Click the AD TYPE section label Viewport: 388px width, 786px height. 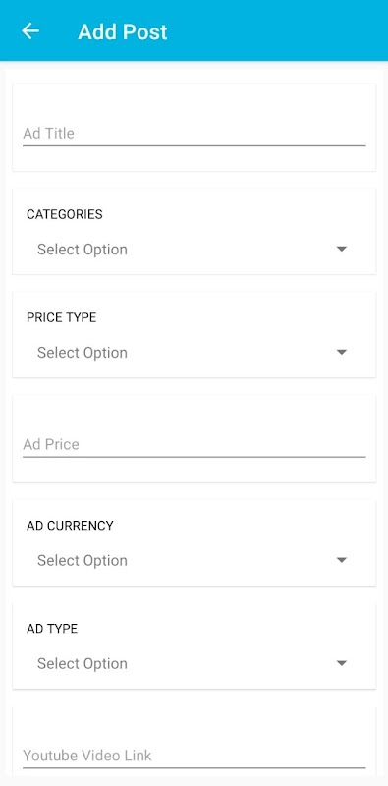click(x=52, y=628)
